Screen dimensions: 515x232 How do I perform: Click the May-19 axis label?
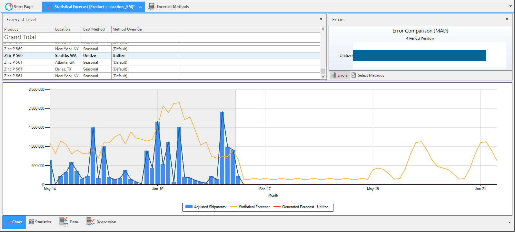[373, 189]
